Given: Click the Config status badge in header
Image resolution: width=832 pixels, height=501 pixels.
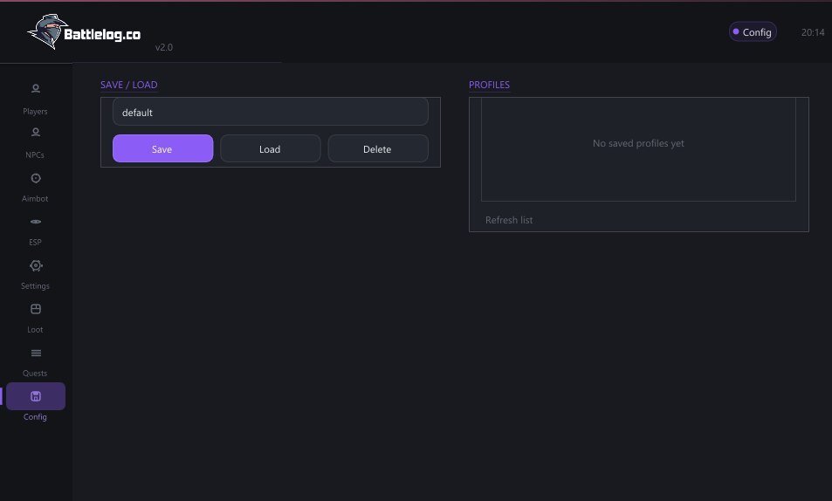Looking at the screenshot, I should 753,31.
